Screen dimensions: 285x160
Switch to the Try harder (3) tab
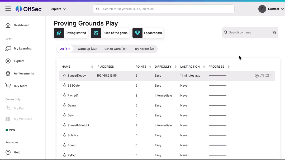click(x=144, y=49)
